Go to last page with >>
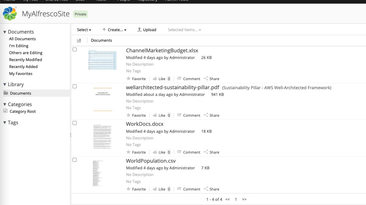The height and width of the screenshot is (205, 366). (244, 199)
